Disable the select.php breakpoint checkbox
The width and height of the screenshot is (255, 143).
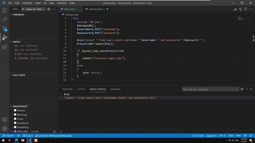15,131
